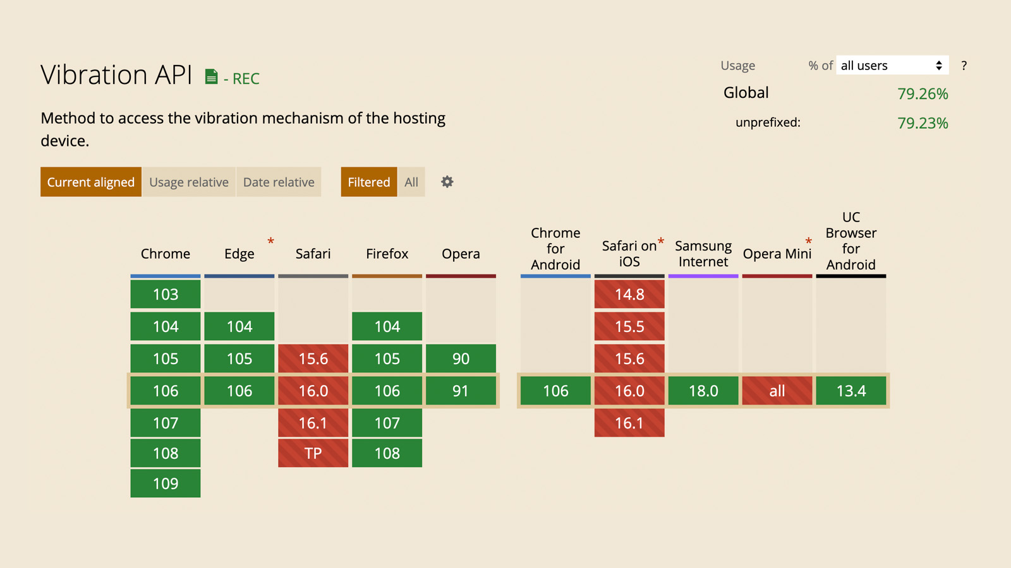Select the All browsers tab
1011x568 pixels.
pos(411,182)
